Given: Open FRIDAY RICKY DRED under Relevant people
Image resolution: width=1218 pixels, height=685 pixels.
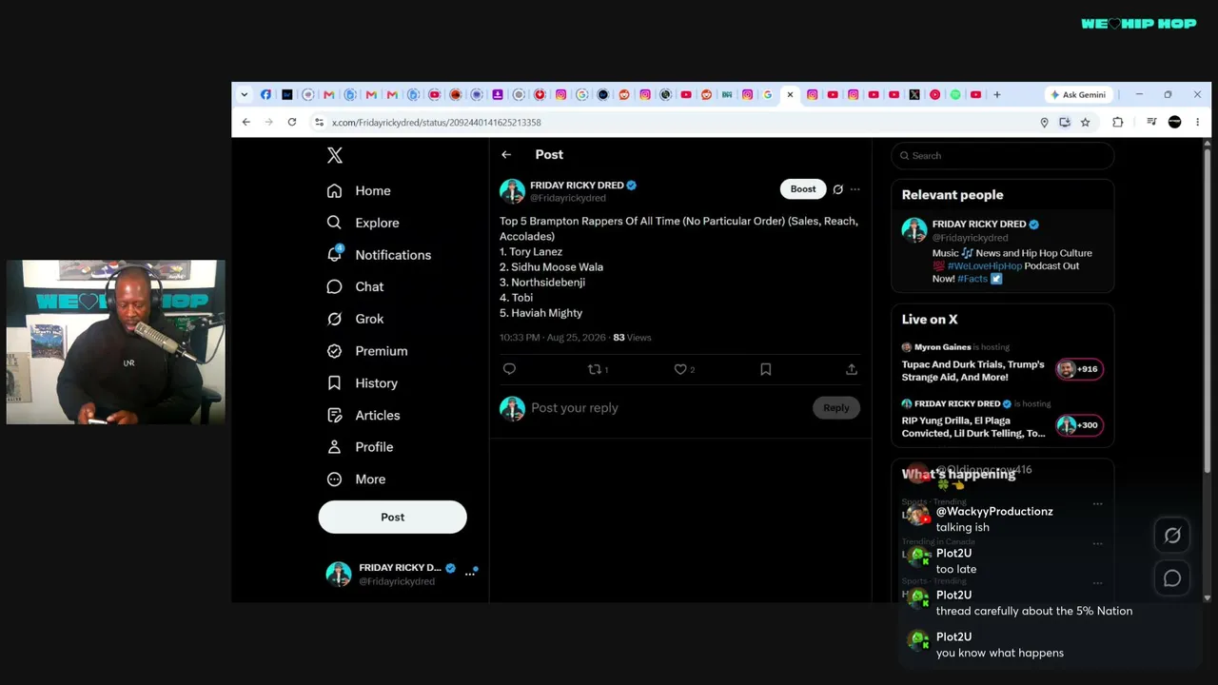Looking at the screenshot, I should tap(978, 225).
